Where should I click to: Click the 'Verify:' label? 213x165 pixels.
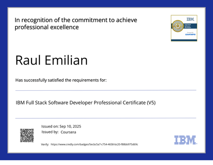tap(45, 145)
